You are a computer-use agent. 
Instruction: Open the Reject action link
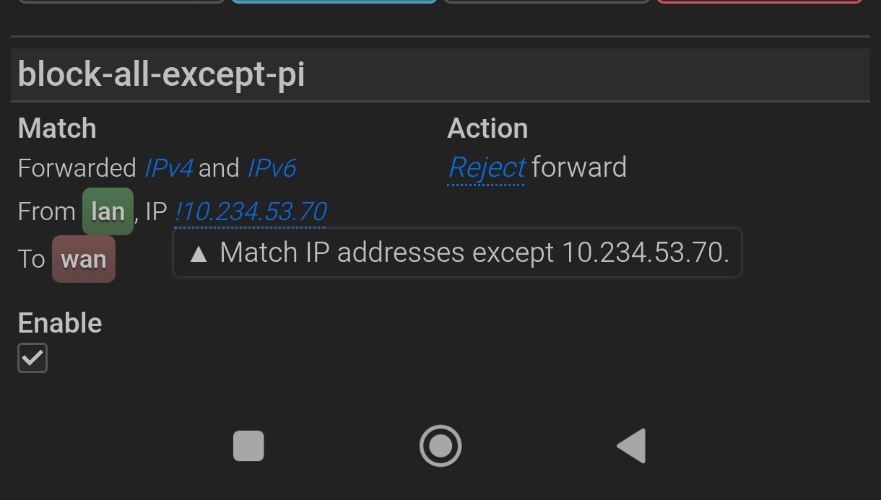coord(486,167)
